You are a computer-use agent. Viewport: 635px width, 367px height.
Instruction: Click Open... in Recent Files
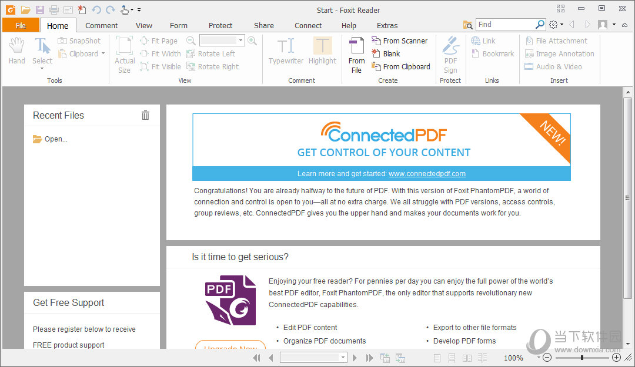(x=50, y=139)
